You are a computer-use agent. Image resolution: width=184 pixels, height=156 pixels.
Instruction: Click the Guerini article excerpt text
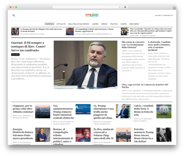click(x=31, y=69)
